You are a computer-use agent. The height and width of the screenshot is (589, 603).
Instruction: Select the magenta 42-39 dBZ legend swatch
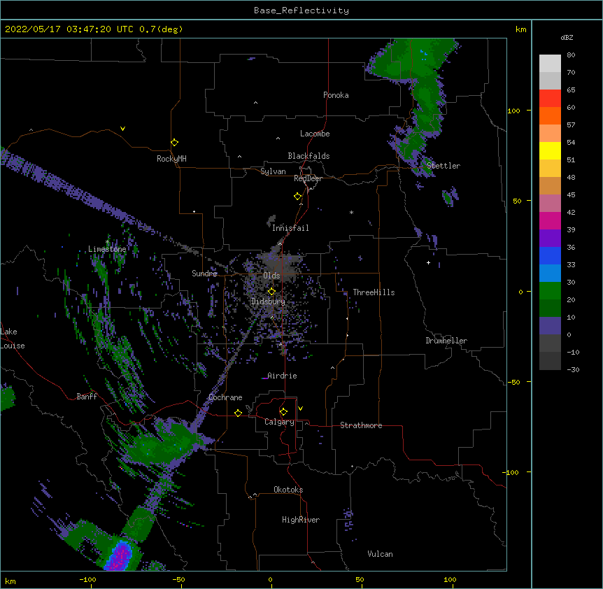pyautogui.click(x=550, y=220)
